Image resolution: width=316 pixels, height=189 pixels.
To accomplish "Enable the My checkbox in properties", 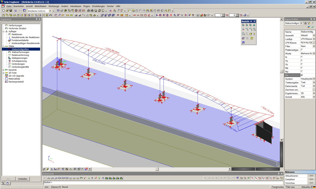I will tap(302, 72).
